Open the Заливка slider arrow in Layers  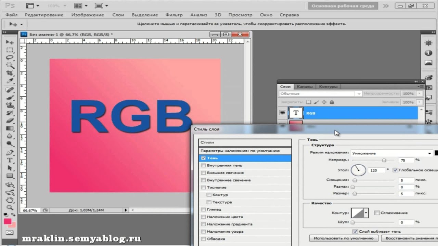420,102
